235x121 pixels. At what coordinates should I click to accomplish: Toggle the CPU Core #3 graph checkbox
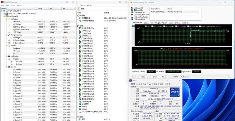[176, 26]
